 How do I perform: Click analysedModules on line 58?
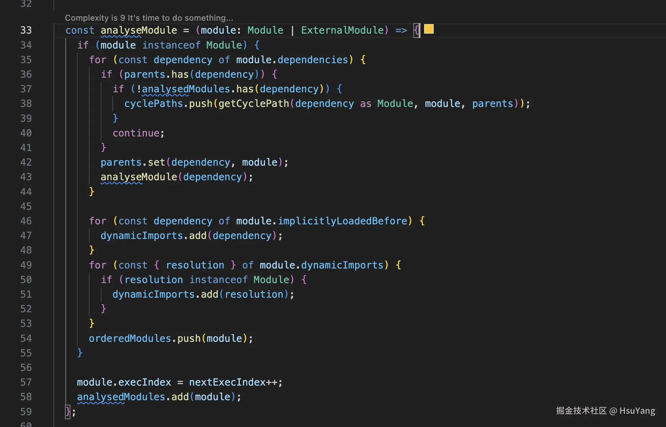click(121, 397)
